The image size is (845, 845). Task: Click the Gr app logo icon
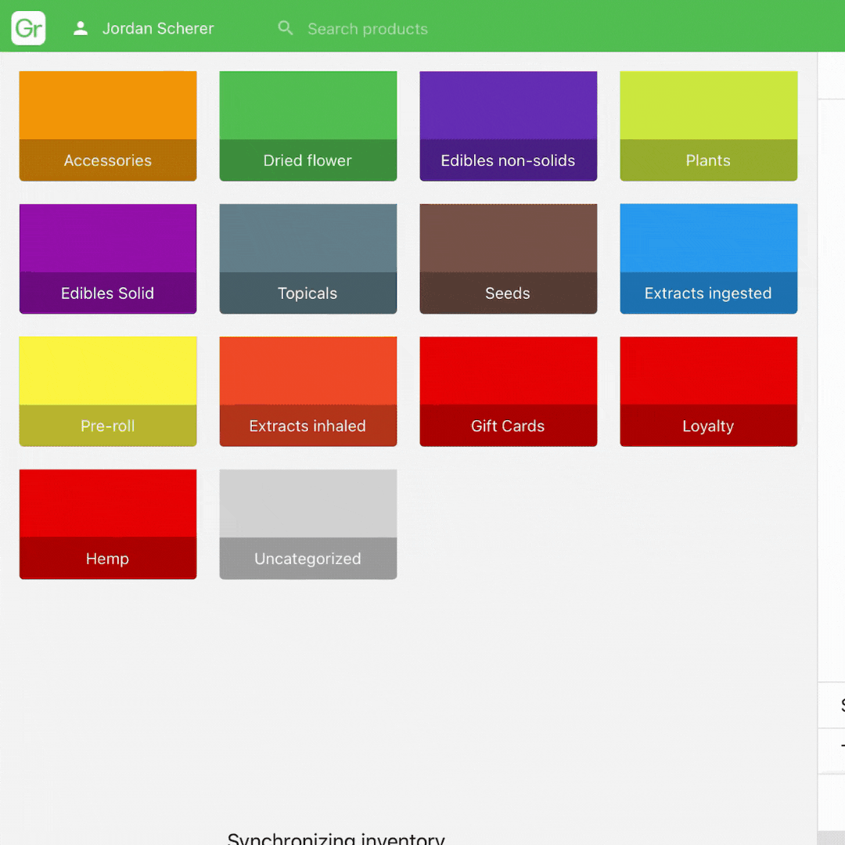pos(28,28)
